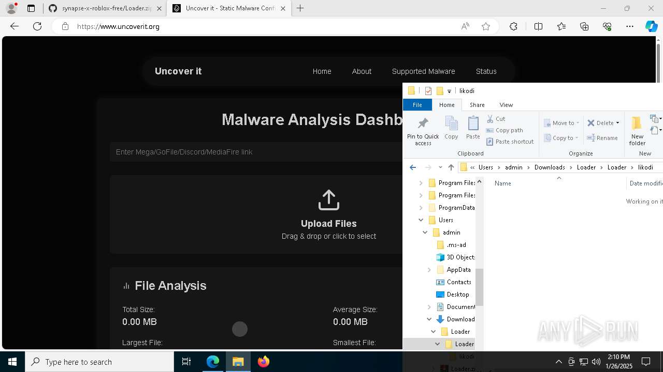Image resolution: width=663 pixels, height=372 pixels.
Task: Click Paste shortcut in the ribbon
Action: coord(510,142)
